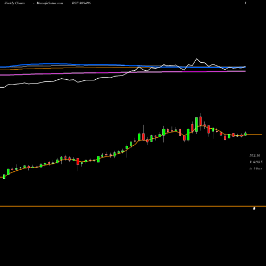Click the "BSE 509496" symbol text
The width and height of the screenshot is (266, 266).
[81, 3]
